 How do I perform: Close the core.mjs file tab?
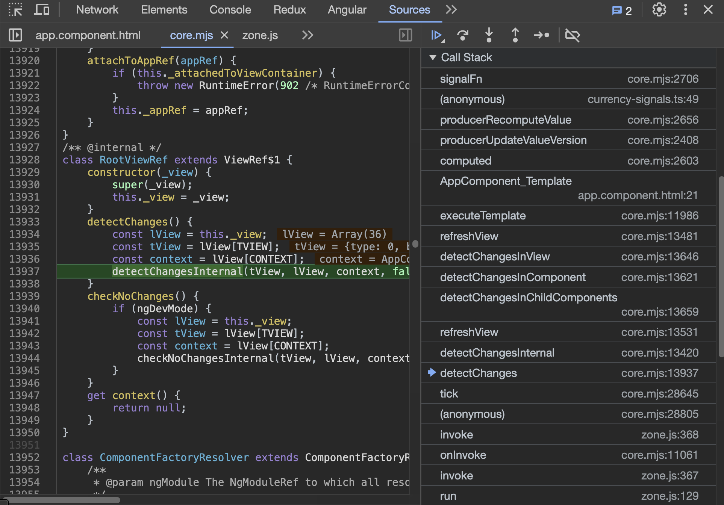coord(224,35)
